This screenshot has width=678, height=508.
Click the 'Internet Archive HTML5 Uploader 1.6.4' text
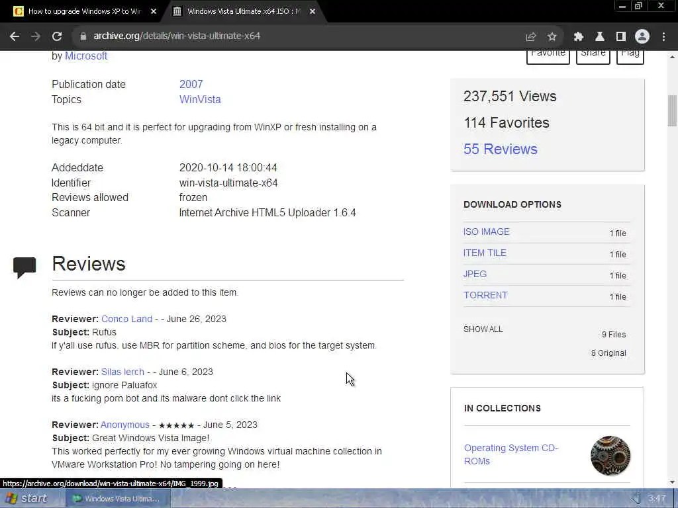pos(267,212)
